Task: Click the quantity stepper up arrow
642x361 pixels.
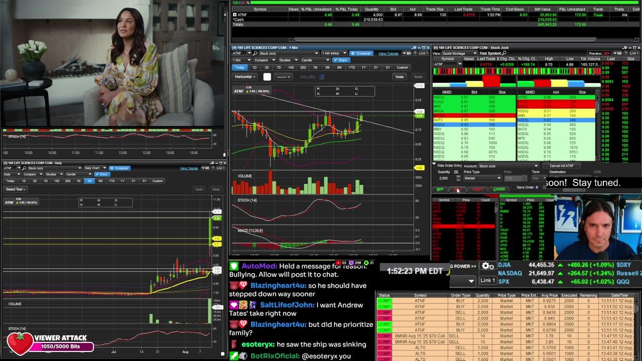Action: 458,176
